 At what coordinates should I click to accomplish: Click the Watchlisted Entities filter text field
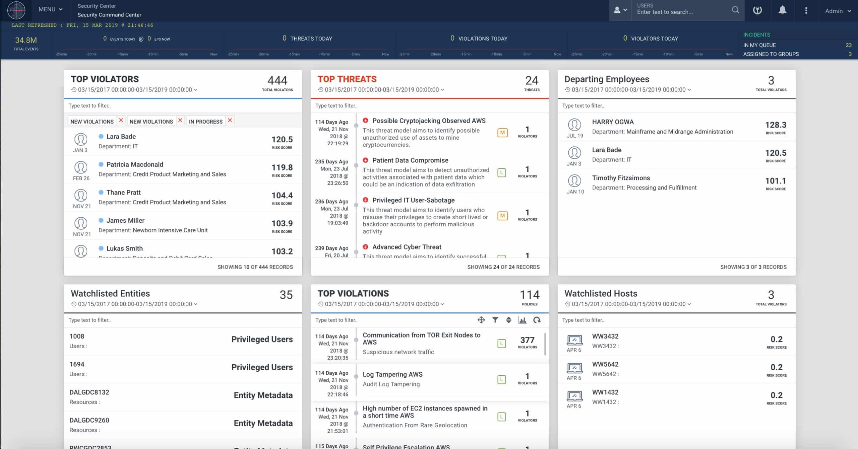(x=183, y=320)
